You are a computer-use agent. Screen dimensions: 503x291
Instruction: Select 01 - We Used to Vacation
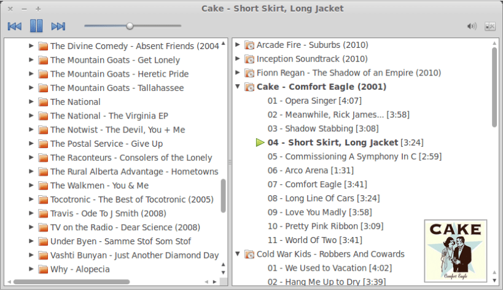point(330,268)
